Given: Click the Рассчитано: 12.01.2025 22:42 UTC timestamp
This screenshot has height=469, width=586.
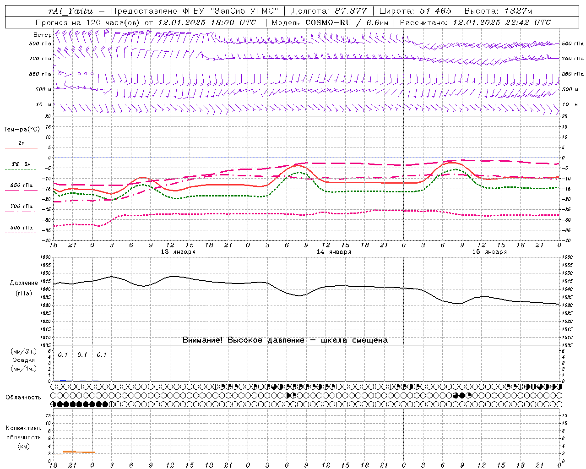Looking at the screenshot, I should (475, 22).
